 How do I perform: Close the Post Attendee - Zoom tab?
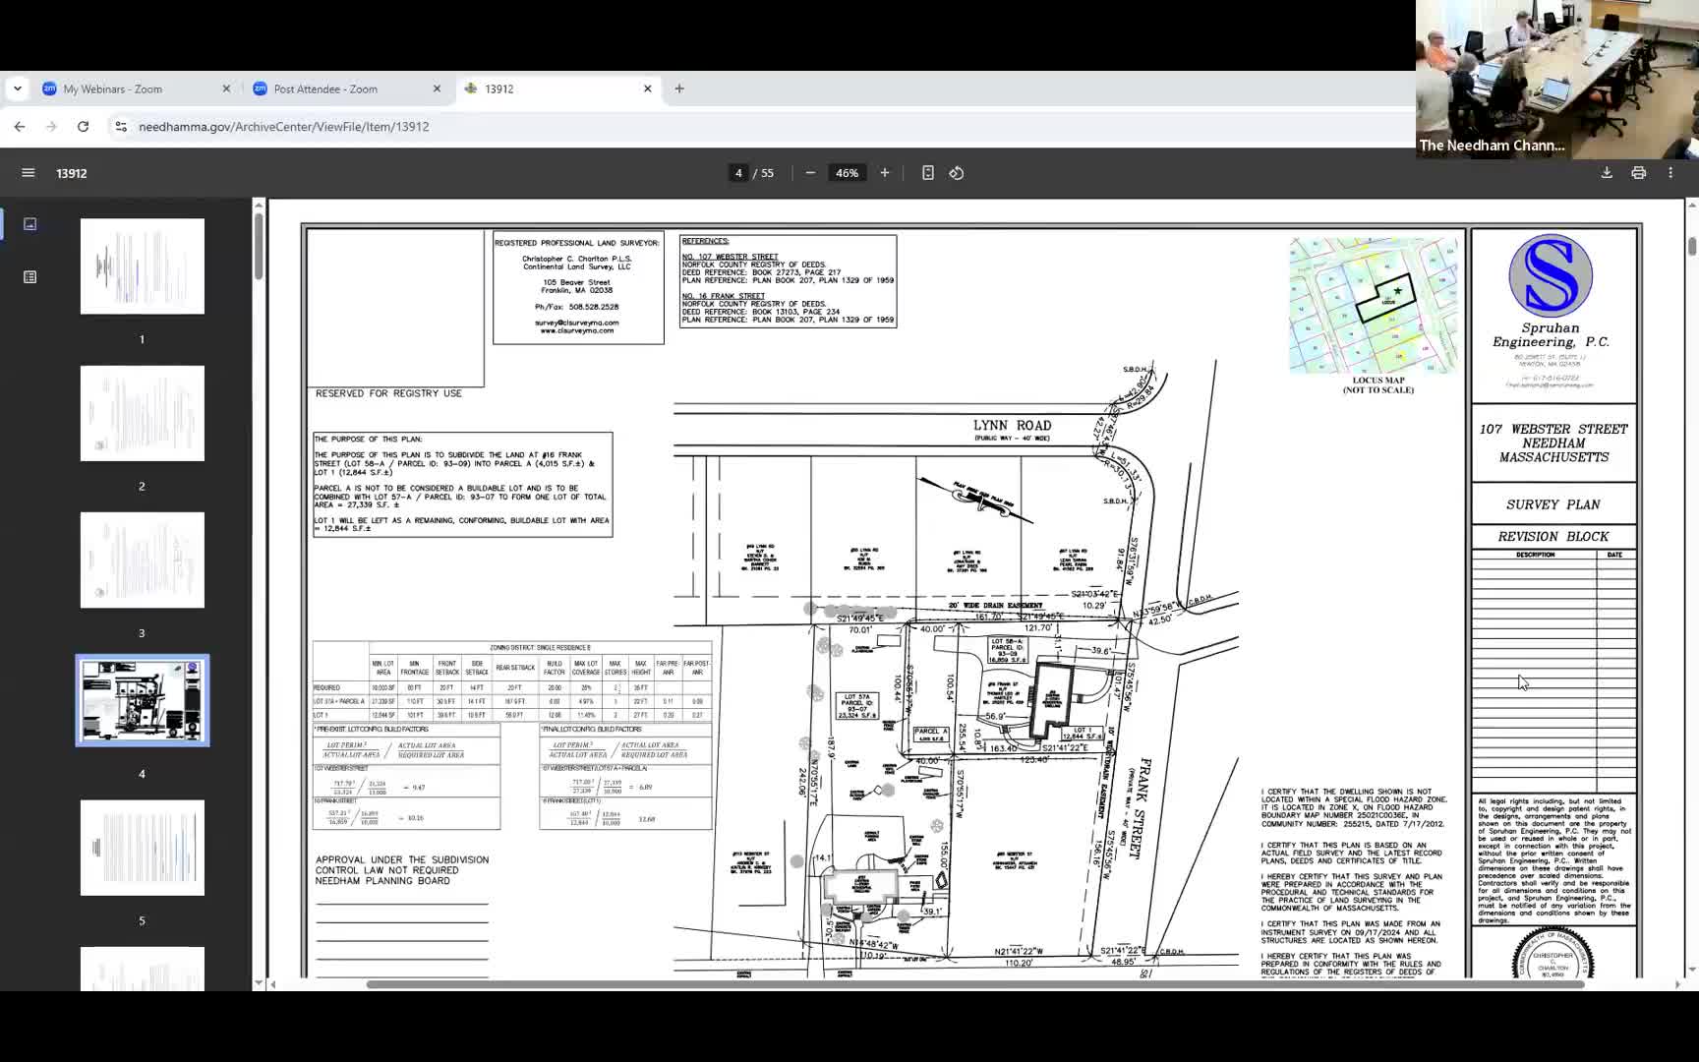437,88
